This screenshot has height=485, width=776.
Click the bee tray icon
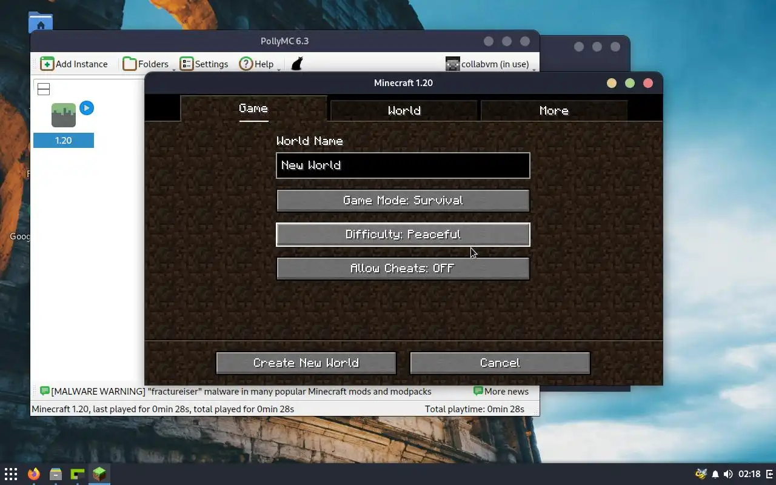coord(701,474)
